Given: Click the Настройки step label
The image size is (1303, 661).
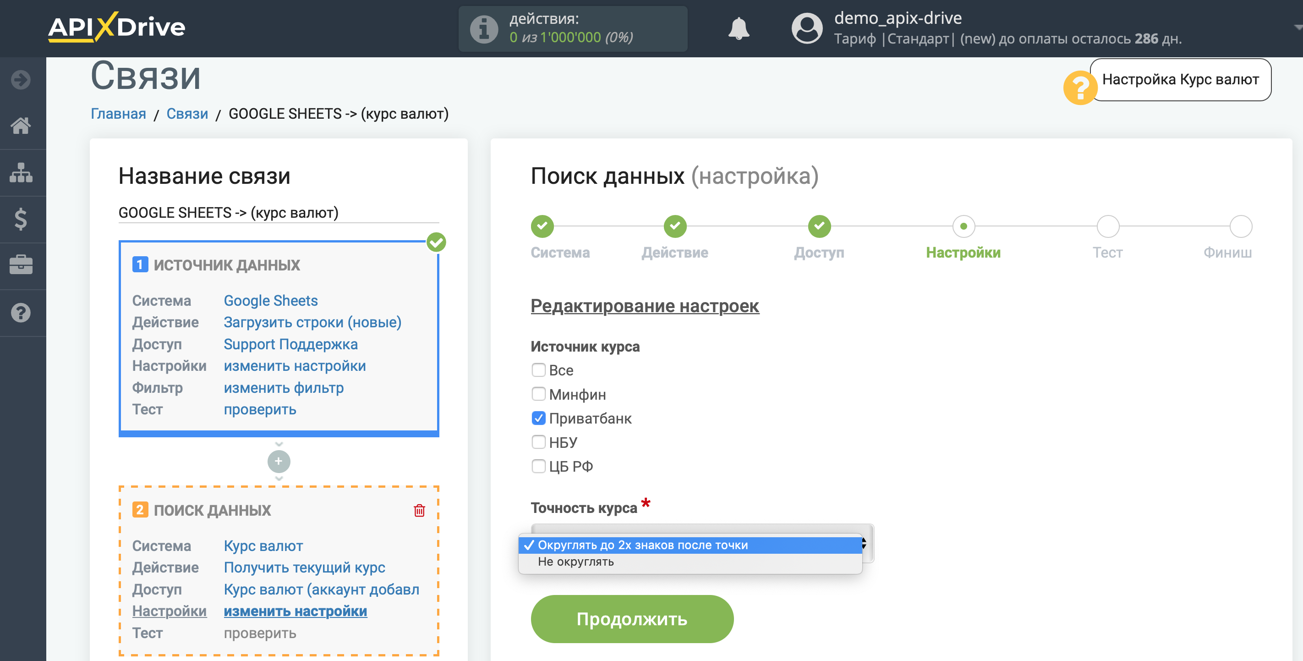Looking at the screenshot, I should pos(963,253).
